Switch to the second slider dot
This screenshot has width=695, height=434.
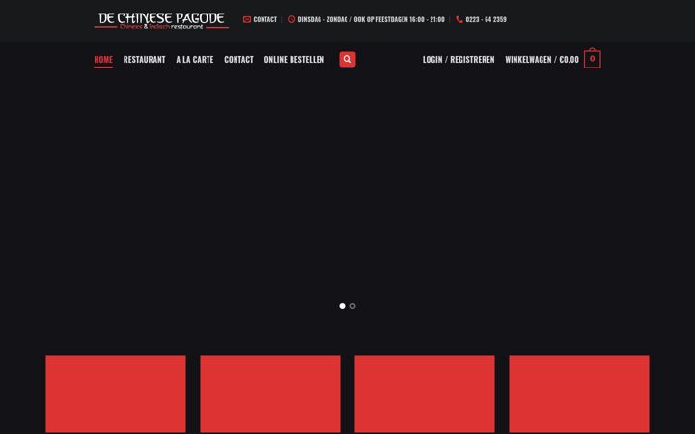coord(353,306)
